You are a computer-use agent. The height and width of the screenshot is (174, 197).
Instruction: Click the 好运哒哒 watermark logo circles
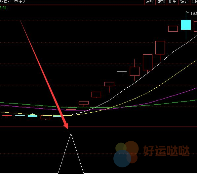pyautogui.click(x=126, y=154)
